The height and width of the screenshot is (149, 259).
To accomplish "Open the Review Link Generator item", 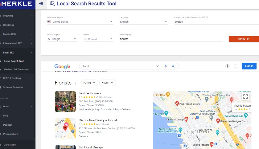I will (x=16, y=69).
